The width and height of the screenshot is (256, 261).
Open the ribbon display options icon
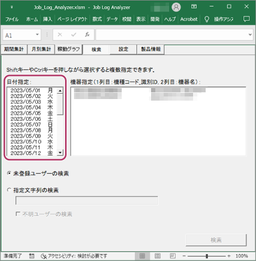(x=194, y=7)
